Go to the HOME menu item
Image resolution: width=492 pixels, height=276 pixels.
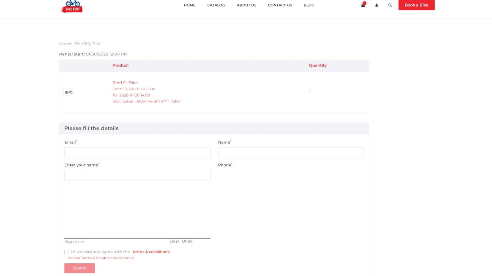coord(189,5)
